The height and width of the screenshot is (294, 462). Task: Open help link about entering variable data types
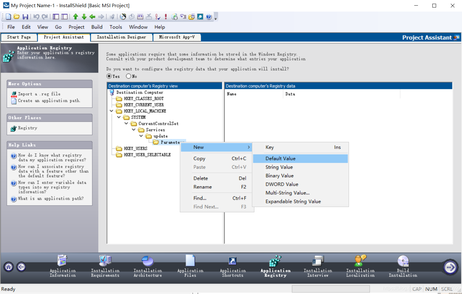point(52,187)
